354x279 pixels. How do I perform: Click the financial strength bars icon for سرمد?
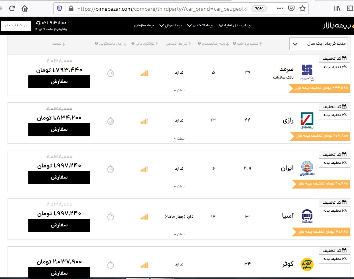pos(144,73)
